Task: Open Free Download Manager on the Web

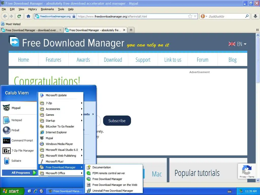Action: [114, 185]
